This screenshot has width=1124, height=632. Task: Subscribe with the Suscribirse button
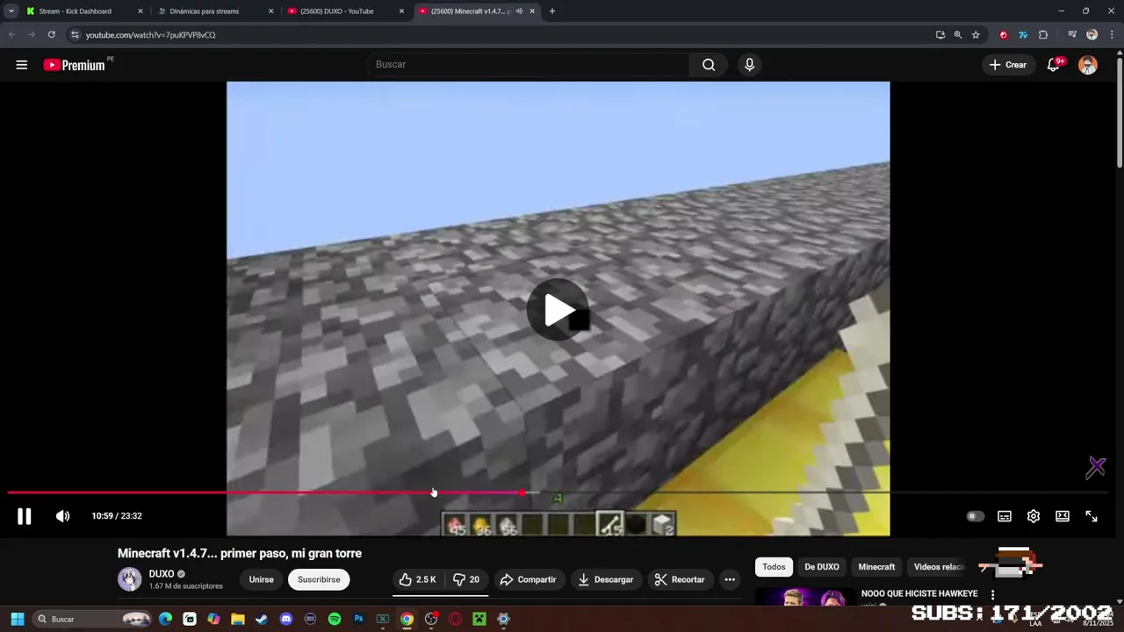coord(319,579)
